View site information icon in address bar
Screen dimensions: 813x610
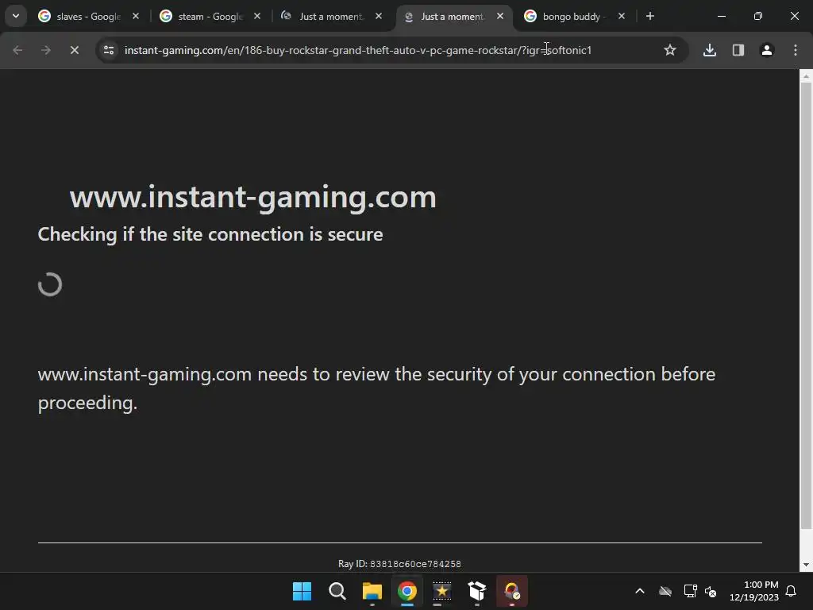coord(109,50)
